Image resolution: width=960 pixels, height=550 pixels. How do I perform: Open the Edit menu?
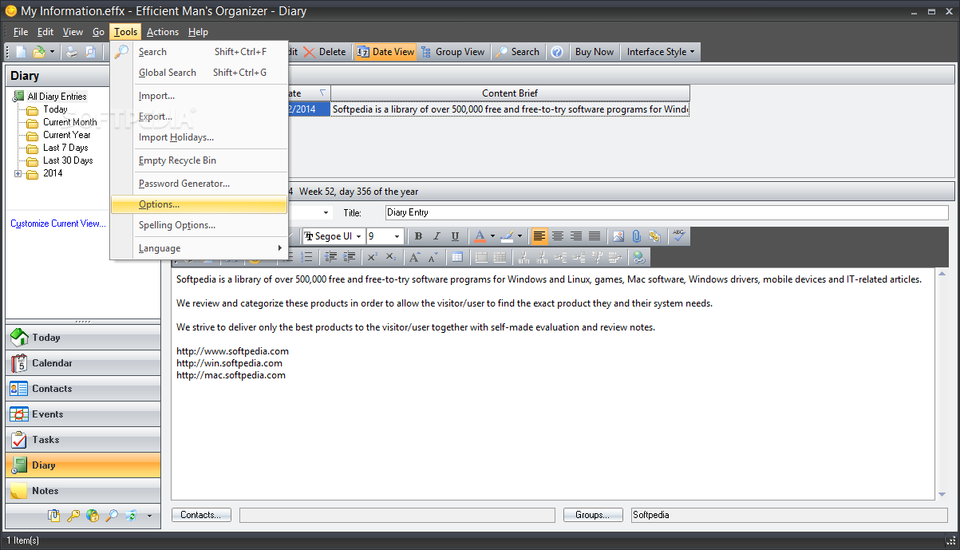click(45, 32)
